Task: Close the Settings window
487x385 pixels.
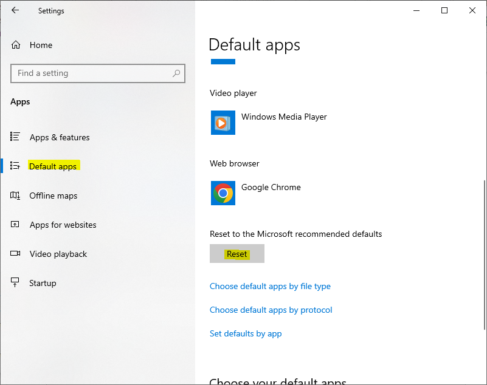Action: click(472, 10)
